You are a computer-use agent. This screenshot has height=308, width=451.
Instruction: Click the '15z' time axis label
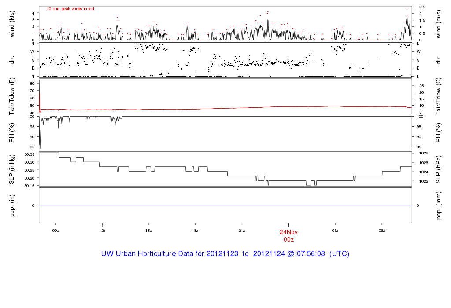pos(148,231)
